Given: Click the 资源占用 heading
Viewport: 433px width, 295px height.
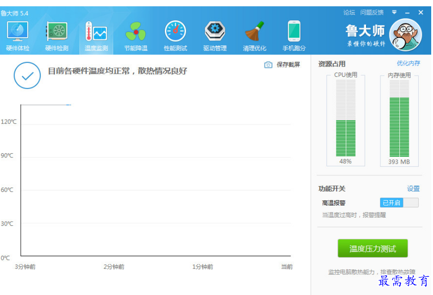Looking at the screenshot, I should [332, 64].
